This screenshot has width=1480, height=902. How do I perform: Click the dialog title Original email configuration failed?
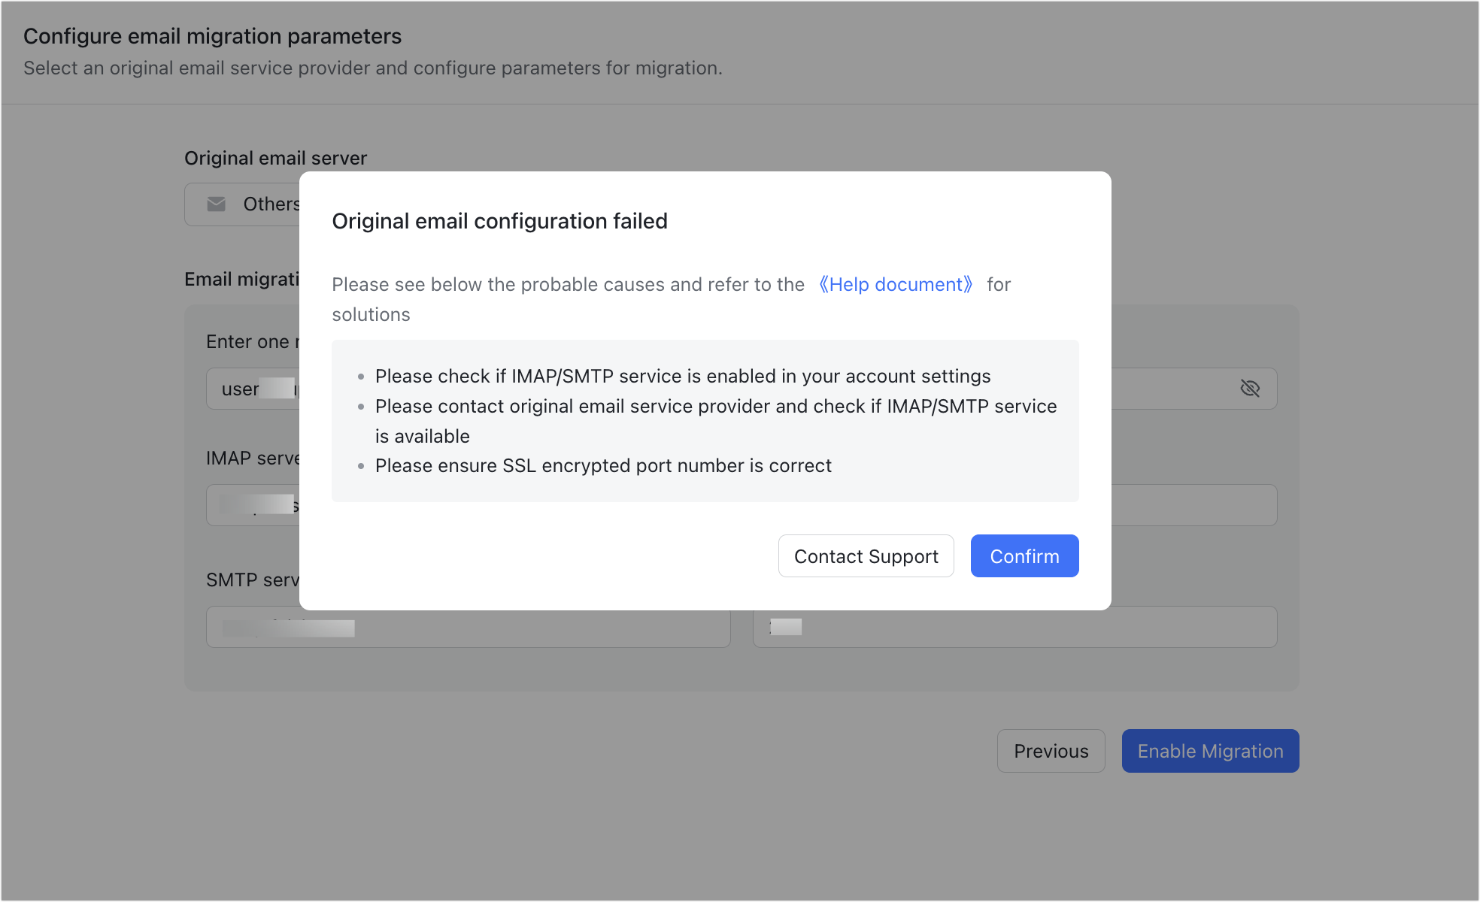tap(499, 221)
